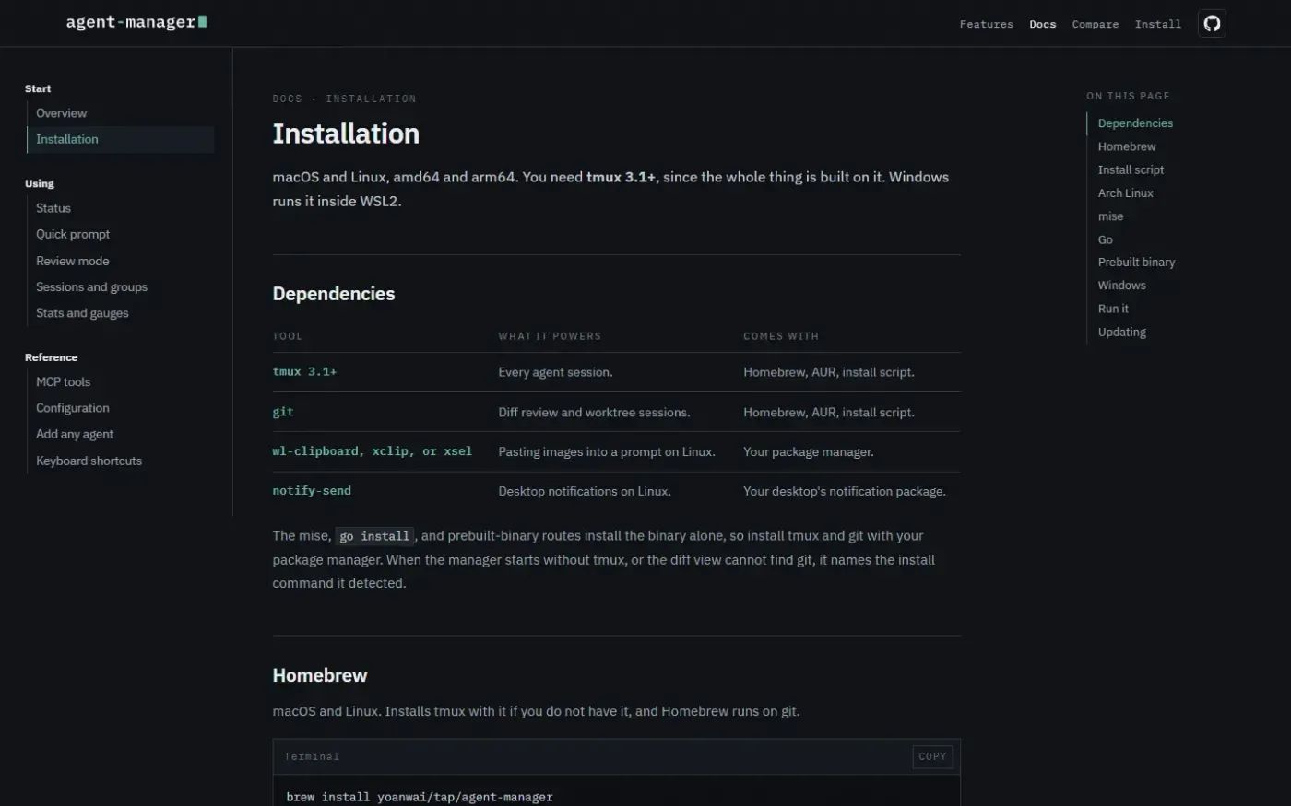Click the COMES WITH column header
Image resolution: width=1291 pixels, height=806 pixels.
(x=781, y=336)
